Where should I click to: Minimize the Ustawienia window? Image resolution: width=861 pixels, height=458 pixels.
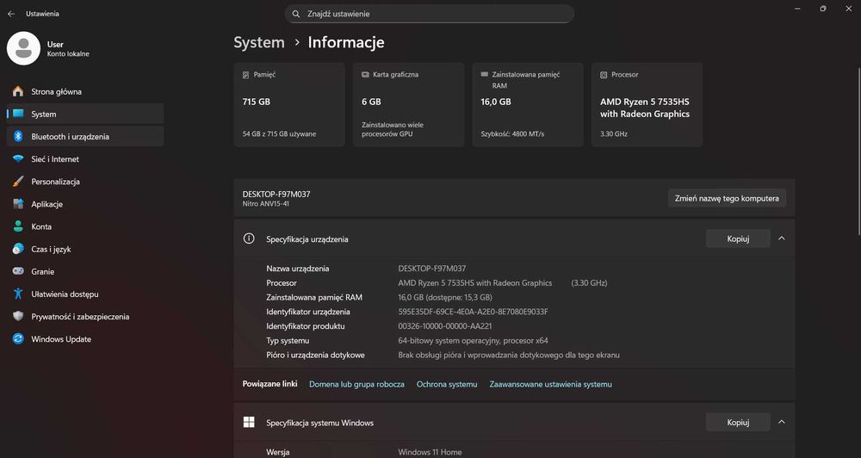click(797, 9)
